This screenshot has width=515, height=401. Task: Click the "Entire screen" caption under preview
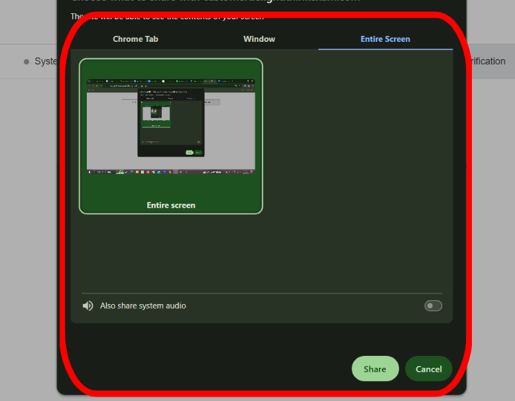tap(171, 206)
